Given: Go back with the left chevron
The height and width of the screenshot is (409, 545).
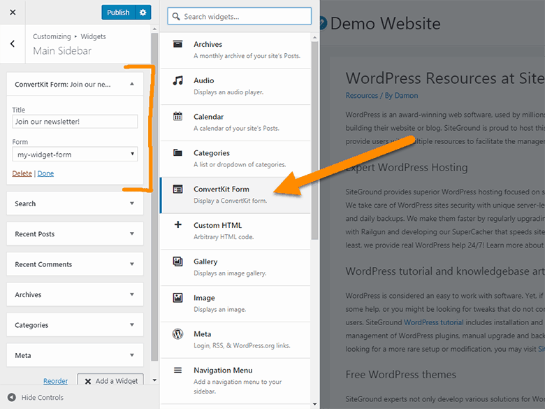Looking at the screenshot, I should pos(13,43).
